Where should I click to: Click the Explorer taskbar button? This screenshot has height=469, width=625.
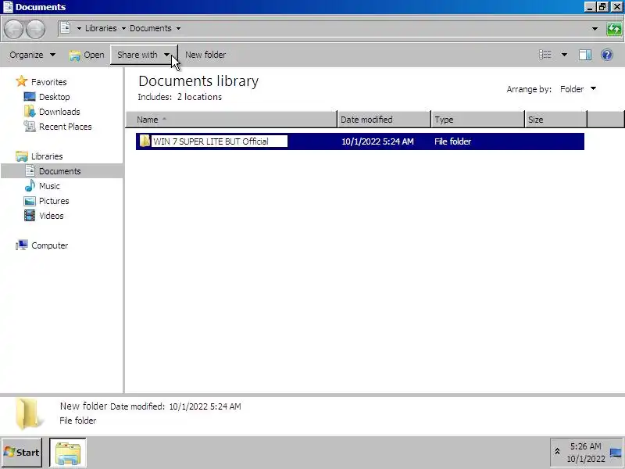tap(68, 453)
